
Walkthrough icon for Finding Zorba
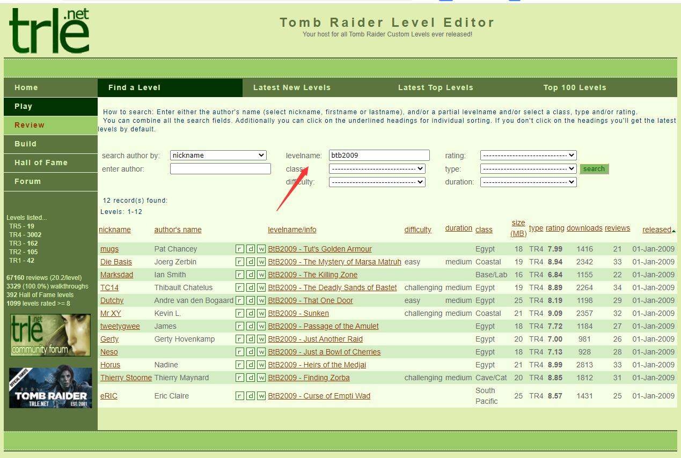tap(261, 378)
